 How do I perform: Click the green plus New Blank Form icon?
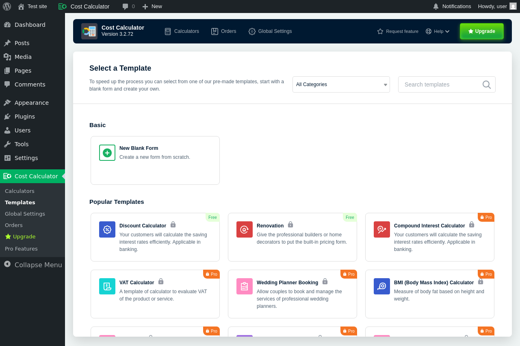107,153
